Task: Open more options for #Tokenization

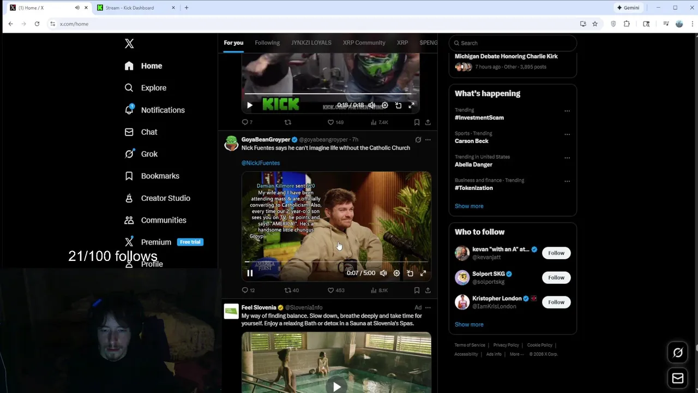Action: tap(567, 181)
